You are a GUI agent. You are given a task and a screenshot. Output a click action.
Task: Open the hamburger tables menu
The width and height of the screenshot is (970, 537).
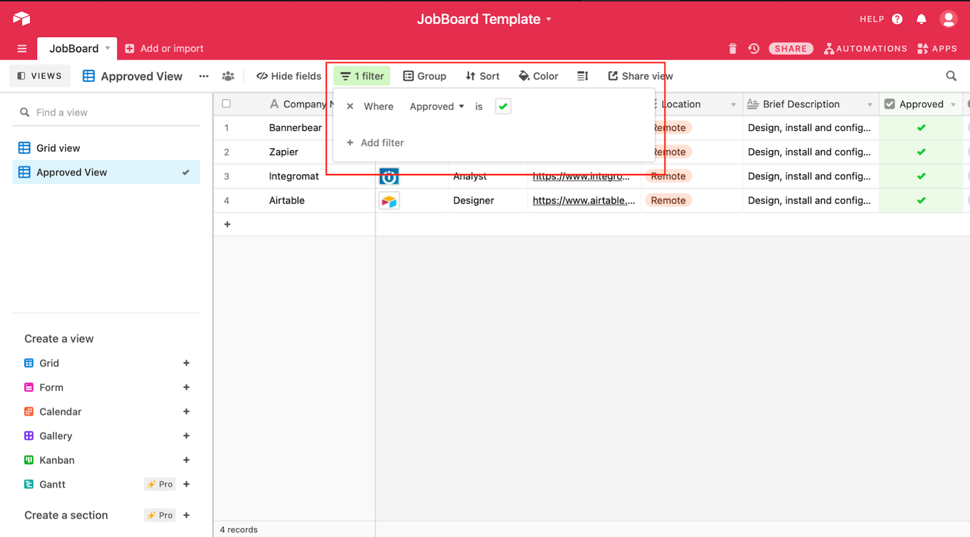coord(22,48)
